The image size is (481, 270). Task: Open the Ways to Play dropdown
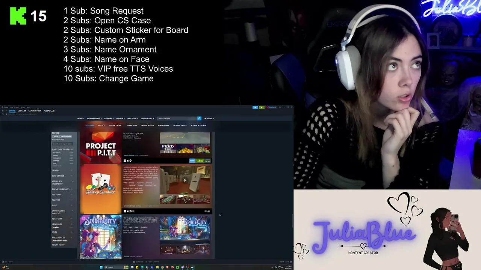pyautogui.click(x=133, y=118)
